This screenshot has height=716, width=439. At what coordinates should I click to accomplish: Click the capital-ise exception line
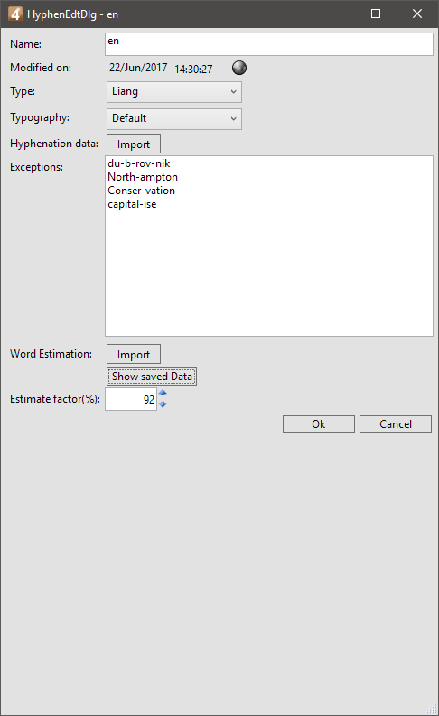[x=132, y=204]
